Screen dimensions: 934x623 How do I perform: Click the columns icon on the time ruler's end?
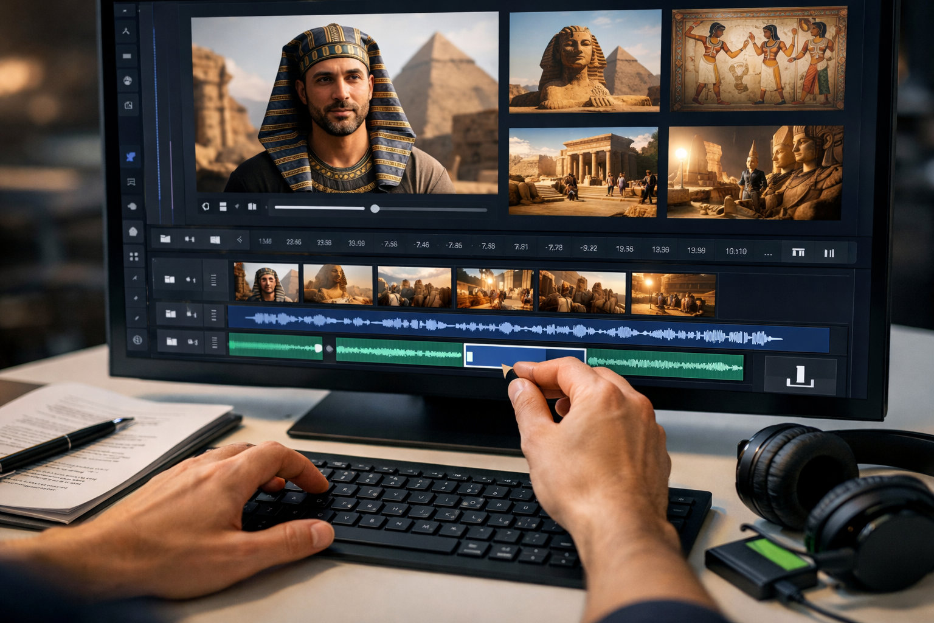tap(798, 252)
